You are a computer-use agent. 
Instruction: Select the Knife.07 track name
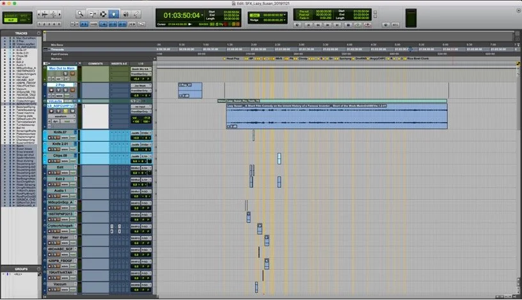tap(60, 132)
